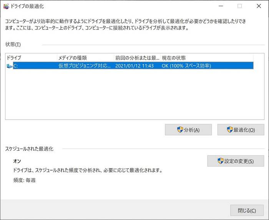Click the defrag app icon in title bar
This screenshot has width=269, height=220.
tap(6, 7)
